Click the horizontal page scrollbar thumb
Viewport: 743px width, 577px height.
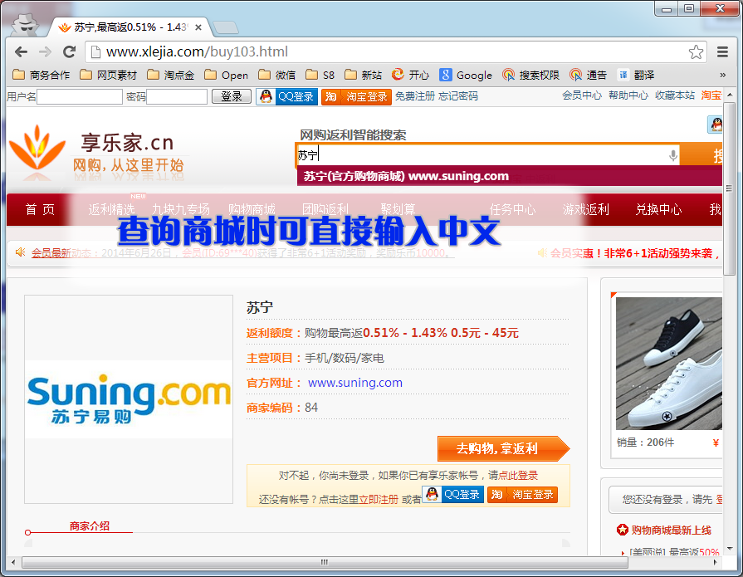point(325,562)
